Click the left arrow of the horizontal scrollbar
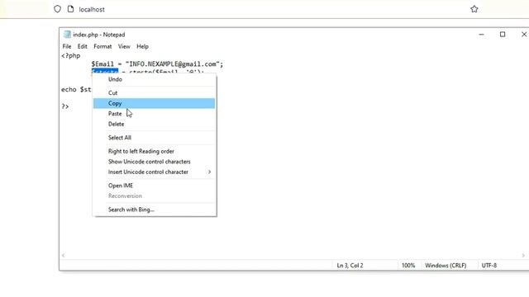Image resolution: width=529 pixels, height=297 pixels. coord(64,256)
